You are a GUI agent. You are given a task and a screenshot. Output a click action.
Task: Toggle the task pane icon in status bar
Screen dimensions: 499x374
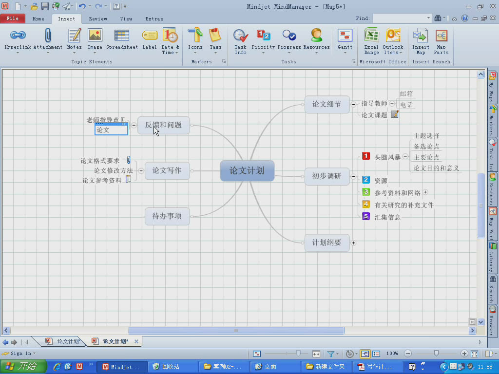(x=489, y=354)
